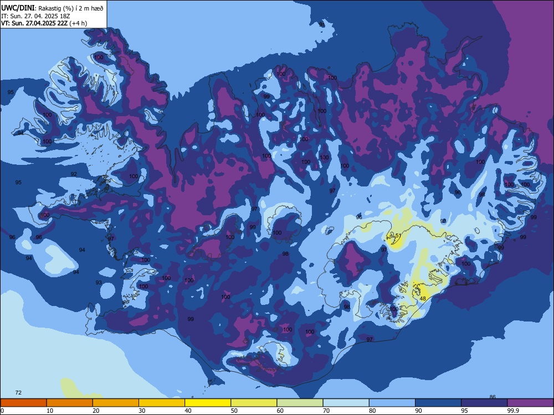The width and height of the screenshot is (554, 415).
Task: Click the title 'UWC/DINI: Rakastig (%) í 2 m hæð'
Action: [52, 8]
